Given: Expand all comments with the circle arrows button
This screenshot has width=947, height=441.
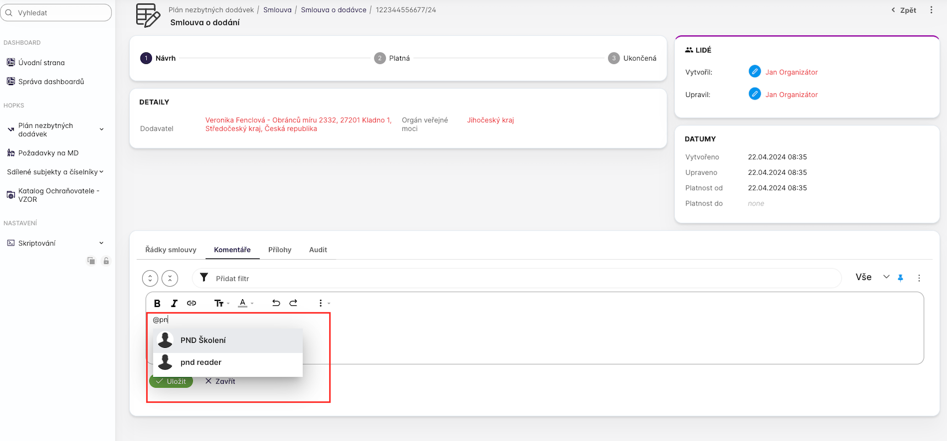Looking at the screenshot, I should click(x=150, y=278).
